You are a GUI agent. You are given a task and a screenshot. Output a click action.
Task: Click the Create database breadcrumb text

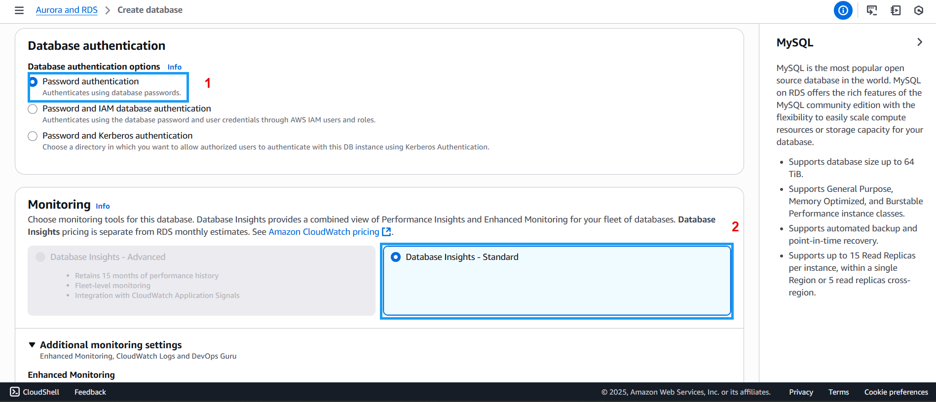[x=150, y=10]
